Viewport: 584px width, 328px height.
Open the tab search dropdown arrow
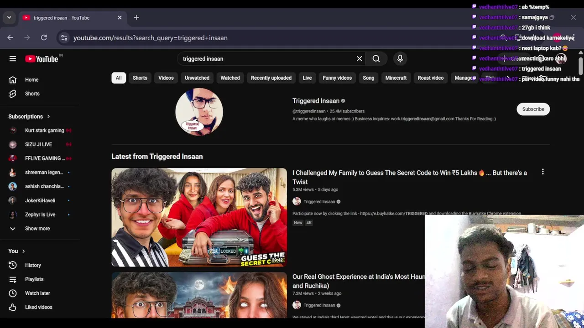9,18
